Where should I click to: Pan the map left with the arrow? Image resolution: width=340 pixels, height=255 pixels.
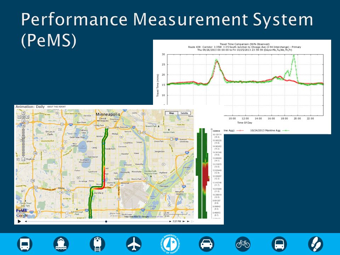click(x=19, y=117)
